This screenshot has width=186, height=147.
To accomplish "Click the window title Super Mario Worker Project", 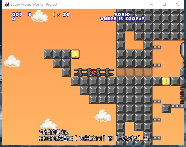I will (x=34, y=4).
